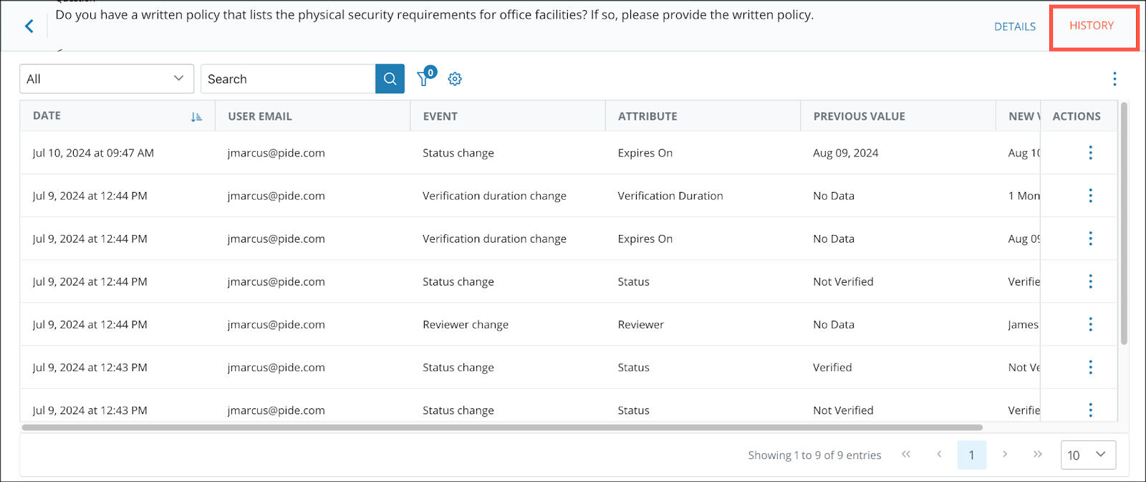Switch to the DETAILS tab
Image resolution: width=1146 pixels, height=482 pixels.
click(x=1015, y=26)
